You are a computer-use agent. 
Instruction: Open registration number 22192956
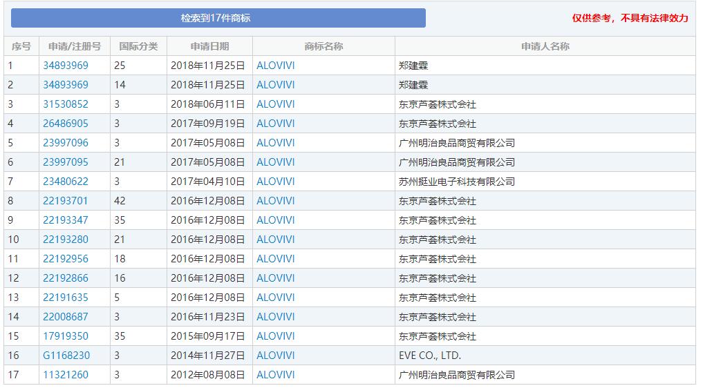pyautogui.click(x=66, y=258)
